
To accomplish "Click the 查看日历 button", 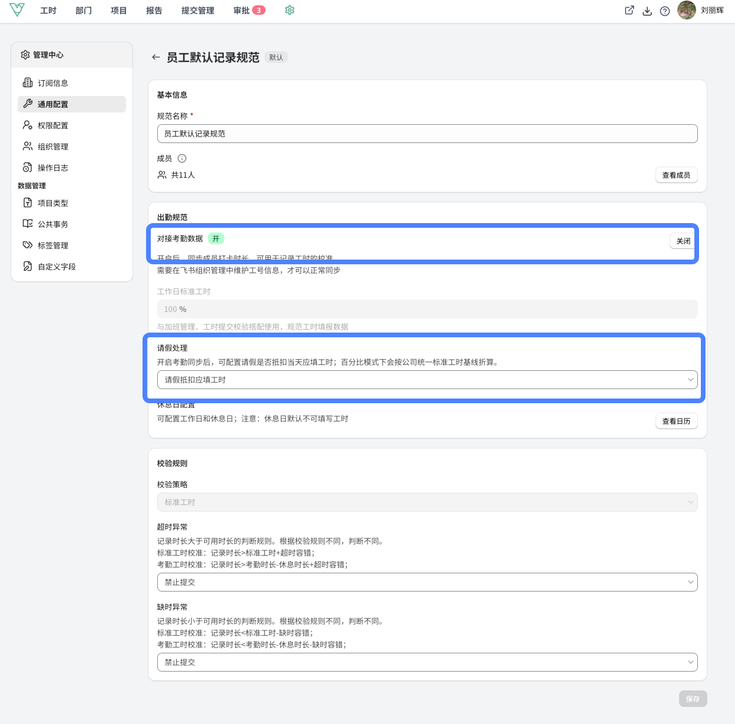I will tap(676, 421).
